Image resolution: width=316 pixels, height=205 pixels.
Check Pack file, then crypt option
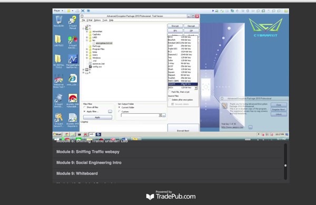click(170, 92)
